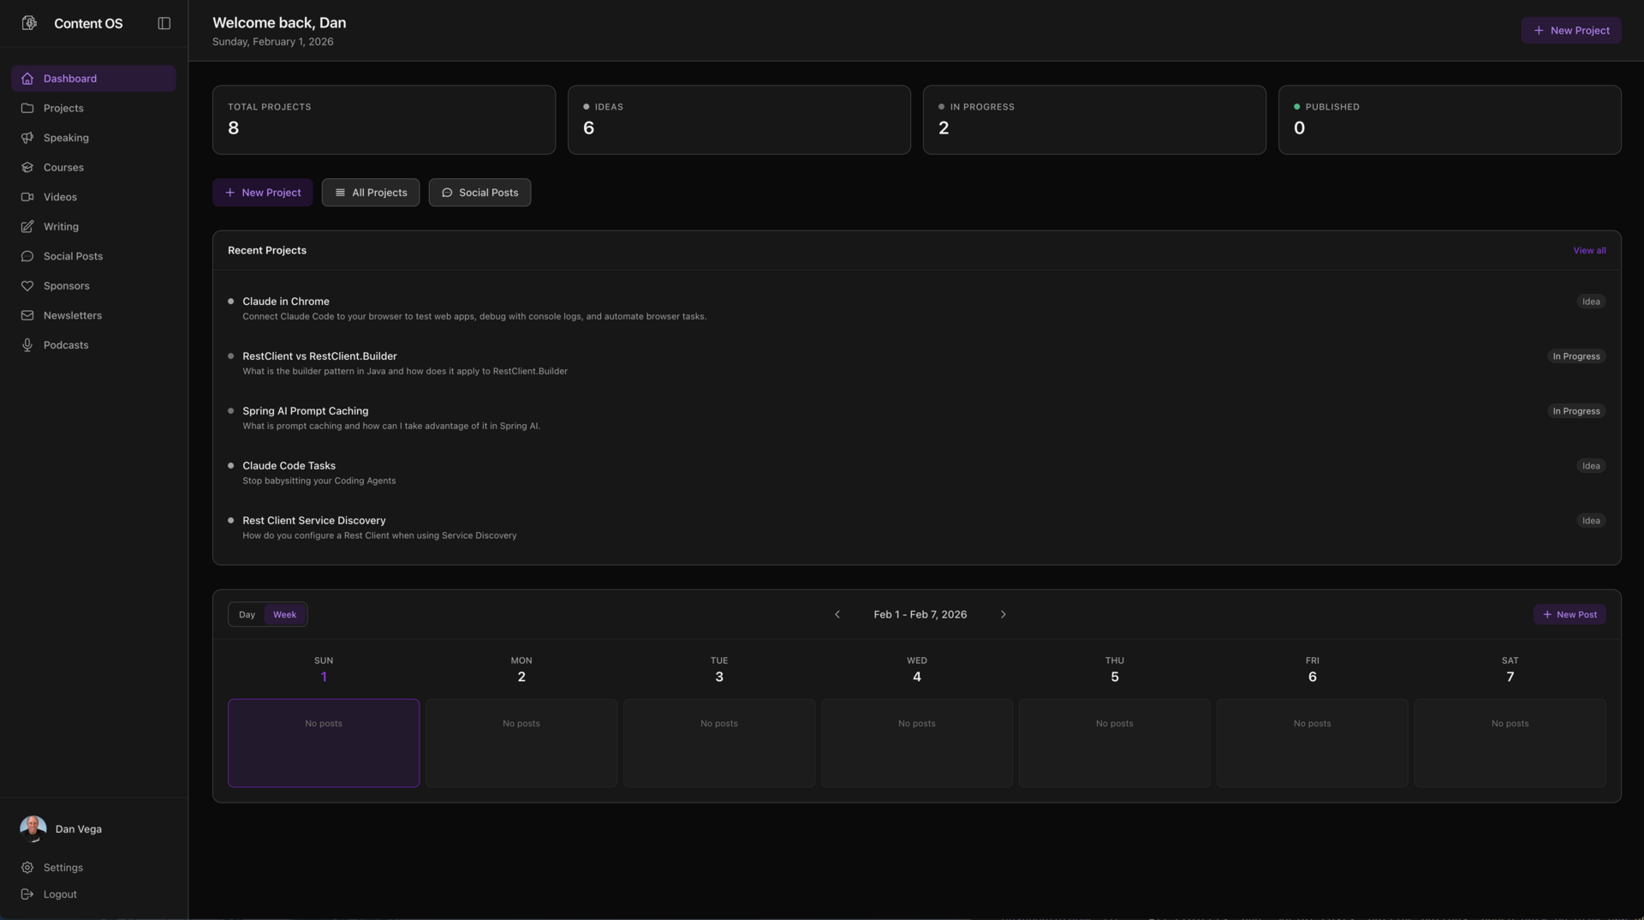Keep Week view selected in the calendar
This screenshot has width=1644, height=920.
click(x=284, y=614)
